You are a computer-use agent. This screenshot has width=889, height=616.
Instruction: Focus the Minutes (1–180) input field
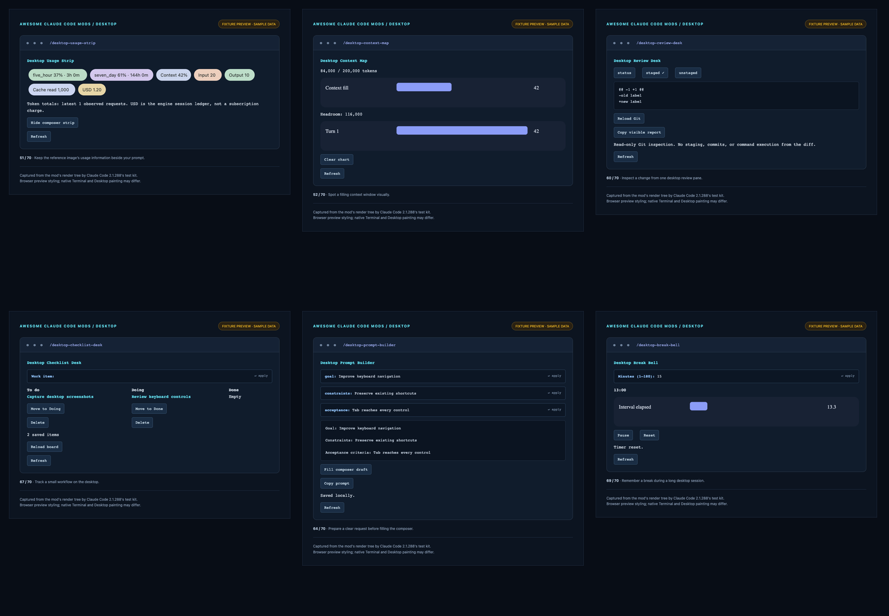736,376
